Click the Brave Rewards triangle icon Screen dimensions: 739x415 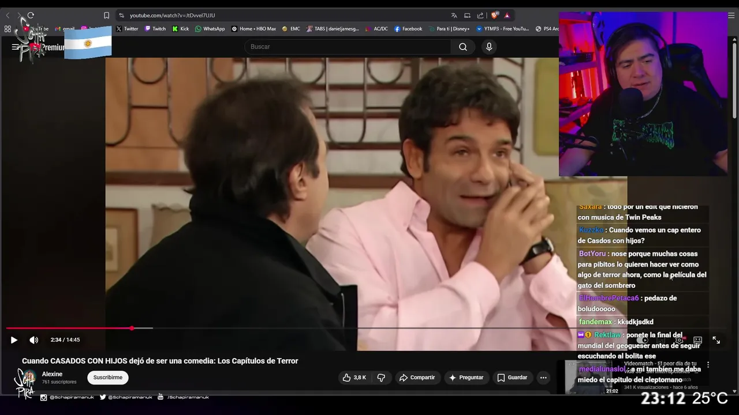(x=507, y=16)
